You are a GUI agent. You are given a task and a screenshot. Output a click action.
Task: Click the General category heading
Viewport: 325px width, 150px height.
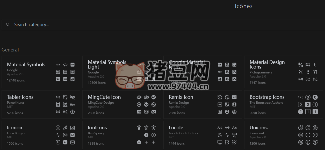[10, 50]
